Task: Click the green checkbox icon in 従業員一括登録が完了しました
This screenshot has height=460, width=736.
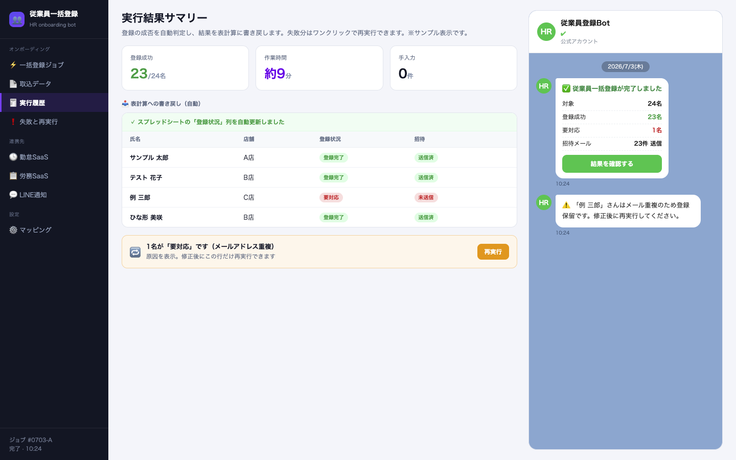Action: (x=566, y=88)
